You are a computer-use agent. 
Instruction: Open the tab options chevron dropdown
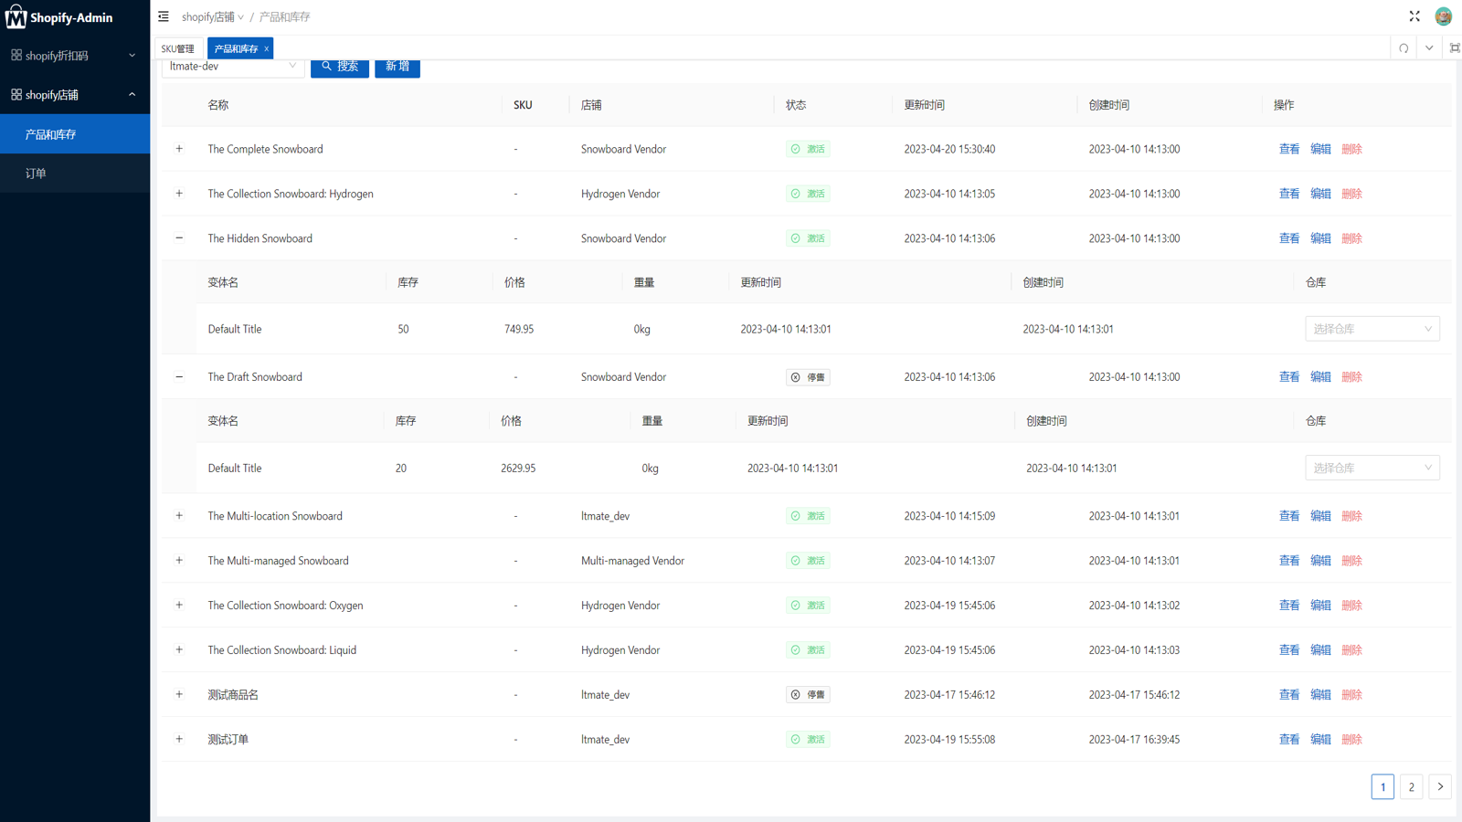(x=1429, y=48)
